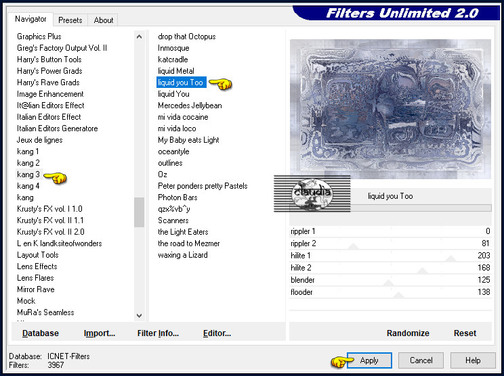Screen dimensions: 504x376
Task: Select 'Lens Flares' category
Action: [x=35, y=278]
